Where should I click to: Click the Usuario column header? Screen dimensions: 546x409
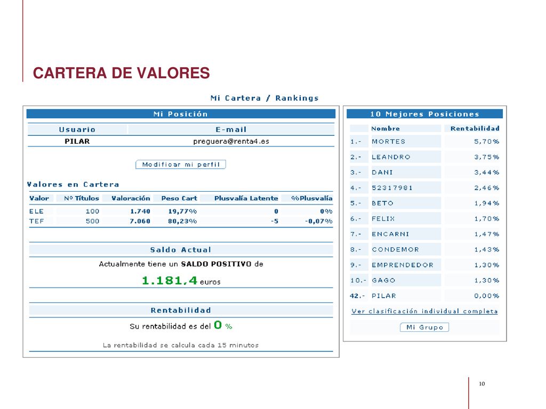[x=77, y=129]
